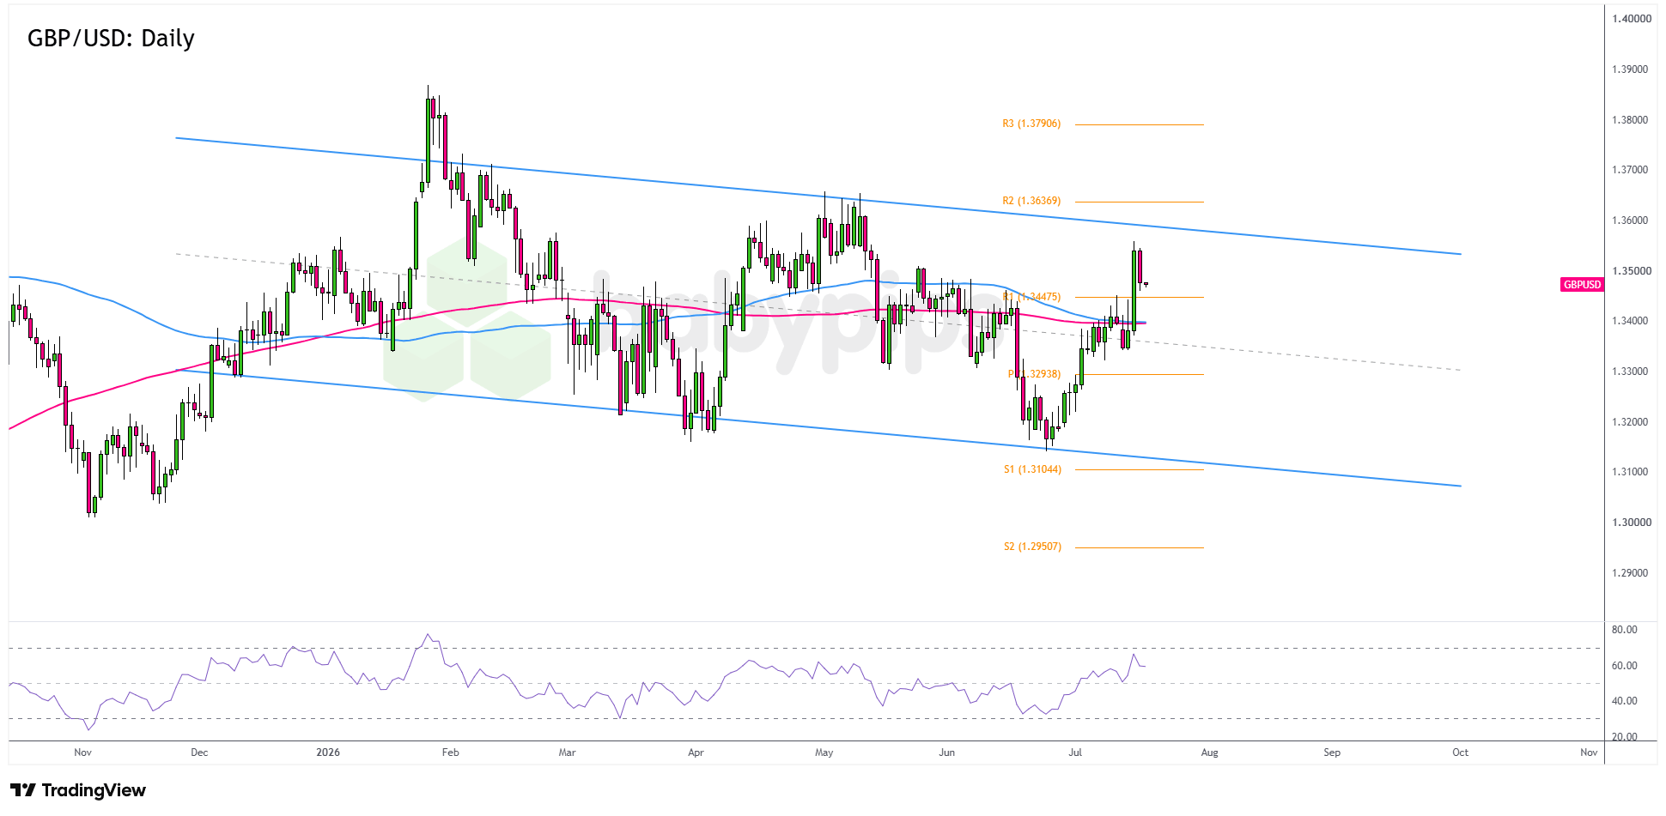Click the 1.40000 price axis value

(x=1632, y=19)
